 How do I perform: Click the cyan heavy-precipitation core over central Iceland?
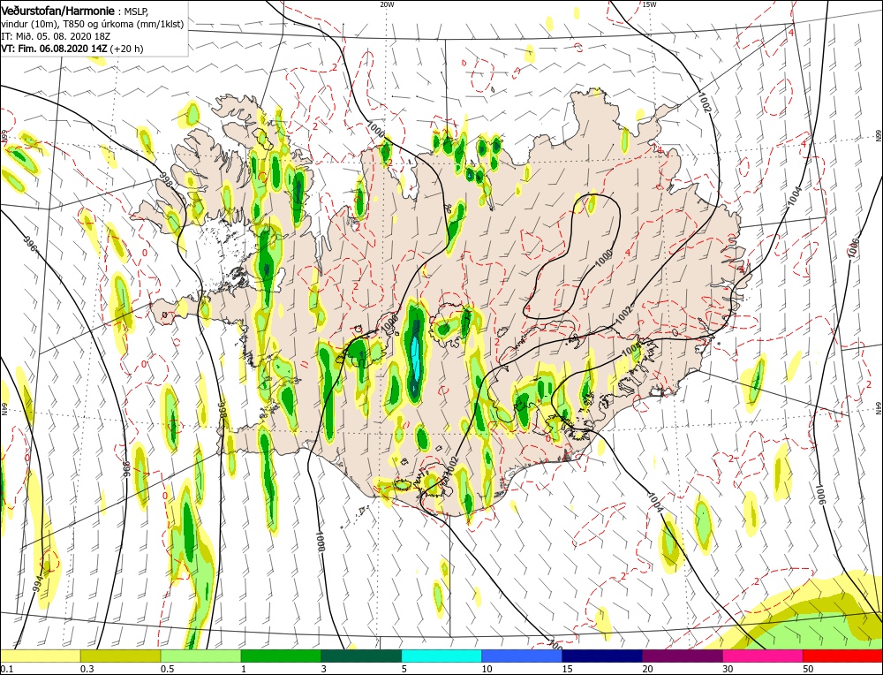tap(416, 360)
